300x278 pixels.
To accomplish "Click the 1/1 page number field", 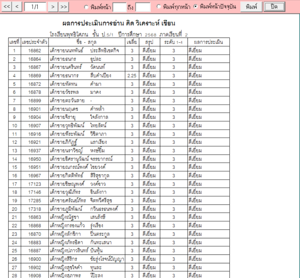I will click(35, 7).
